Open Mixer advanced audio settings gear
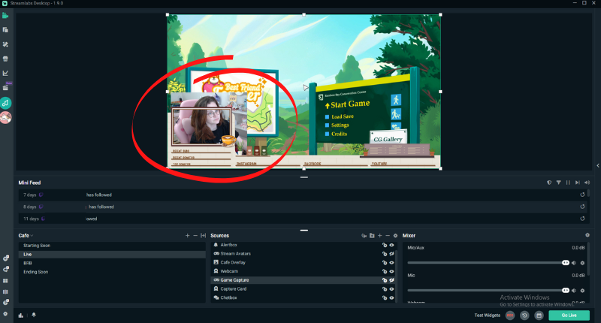This screenshot has width=601, height=323. click(x=587, y=235)
